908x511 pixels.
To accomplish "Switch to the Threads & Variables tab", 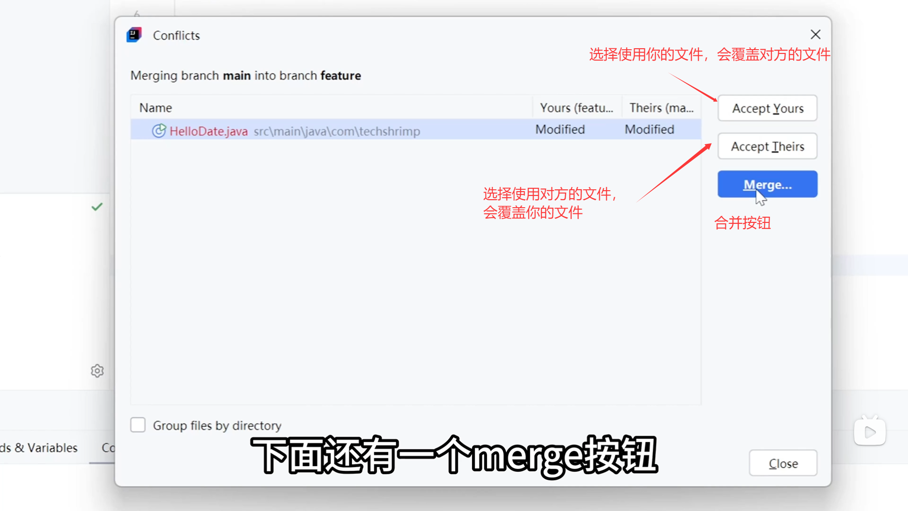I will pos(39,448).
